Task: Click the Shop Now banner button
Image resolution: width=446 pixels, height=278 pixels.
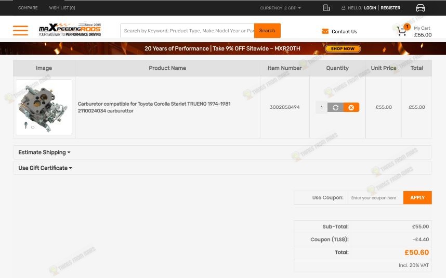Action: [343, 49]
